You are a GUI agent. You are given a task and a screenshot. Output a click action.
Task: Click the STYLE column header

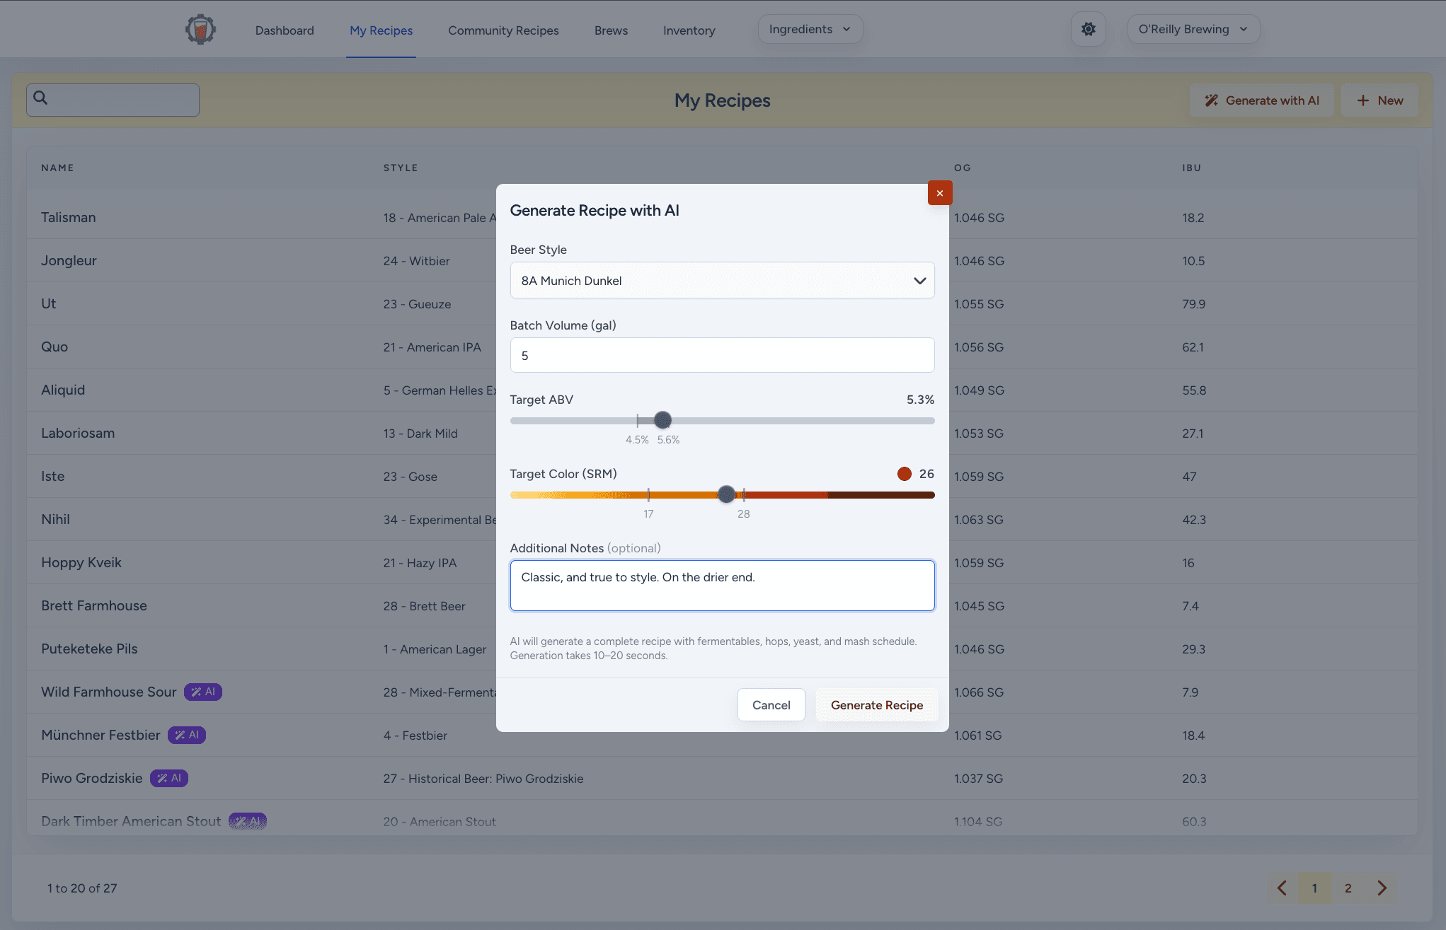point(401,168)
